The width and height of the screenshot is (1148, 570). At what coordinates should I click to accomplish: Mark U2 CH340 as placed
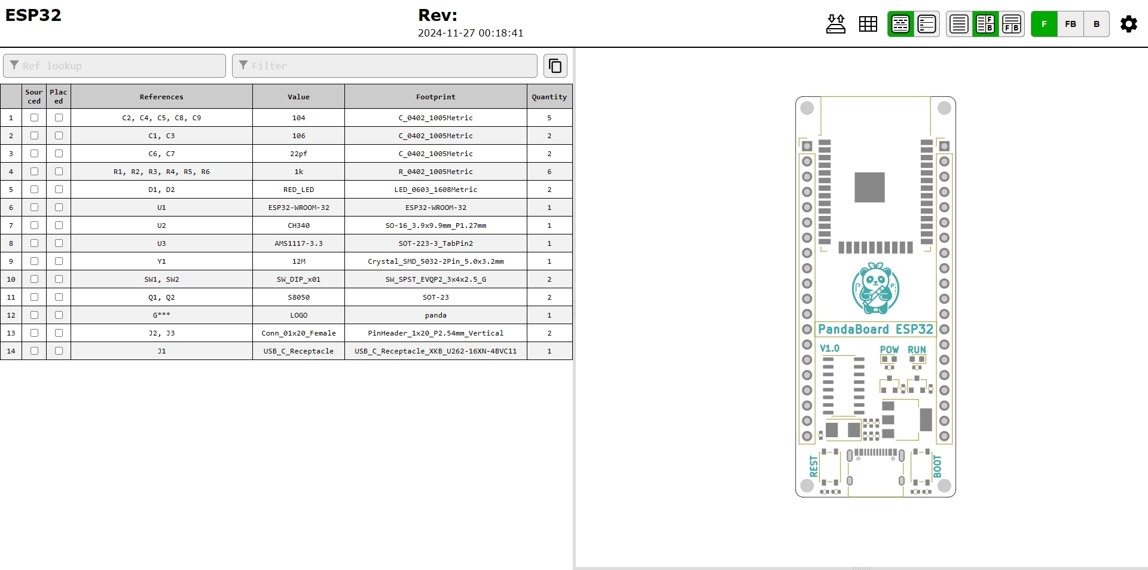(x=59, y=225)
